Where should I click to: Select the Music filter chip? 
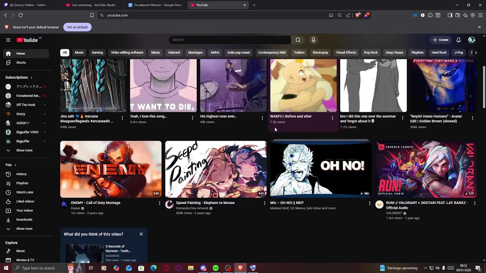coord(79,53)
